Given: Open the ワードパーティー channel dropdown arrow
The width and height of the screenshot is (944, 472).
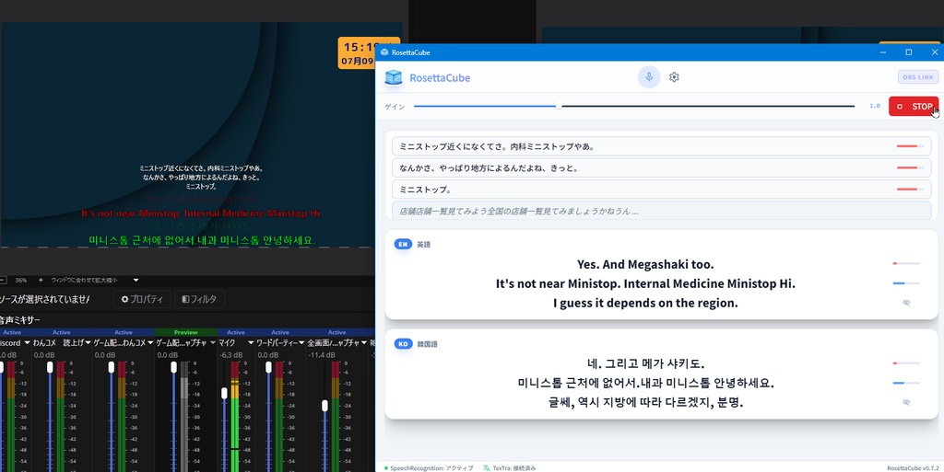Looking at the screenshot, I should click(x=301, y=343).
